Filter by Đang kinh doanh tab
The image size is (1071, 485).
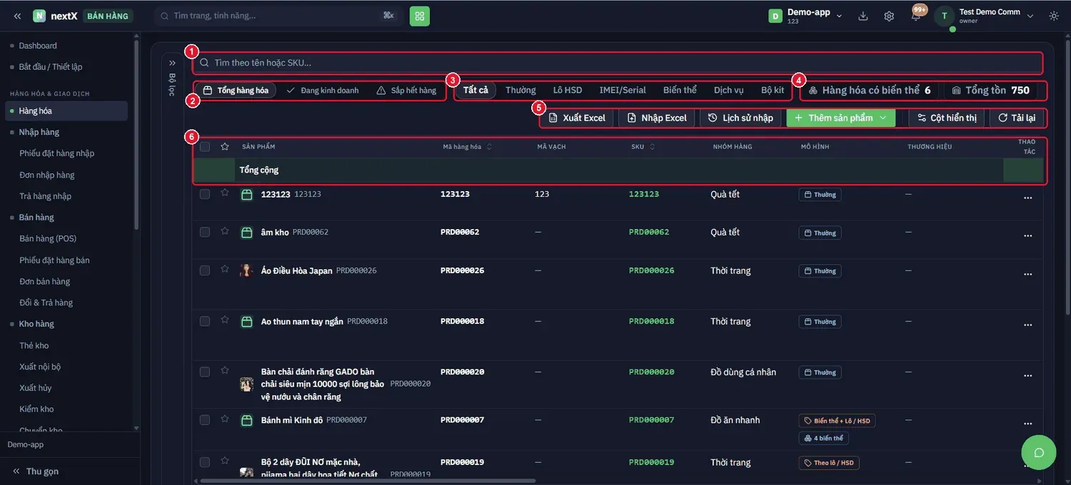pos(322,91)
